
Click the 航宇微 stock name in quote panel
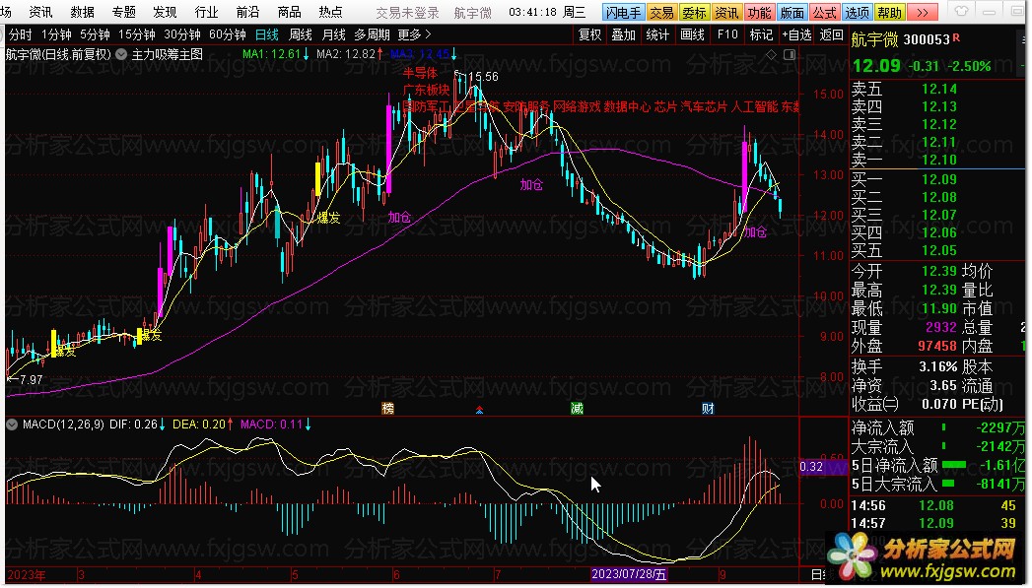[874, 40]
